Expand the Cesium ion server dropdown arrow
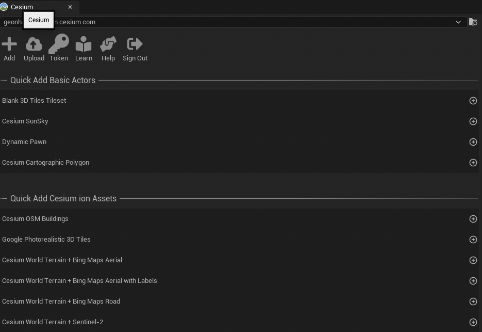 pos(458,22)
